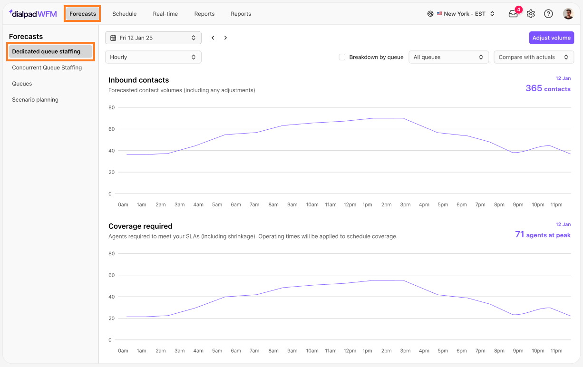Open the inbox notifications icon

tap(513, 14)
